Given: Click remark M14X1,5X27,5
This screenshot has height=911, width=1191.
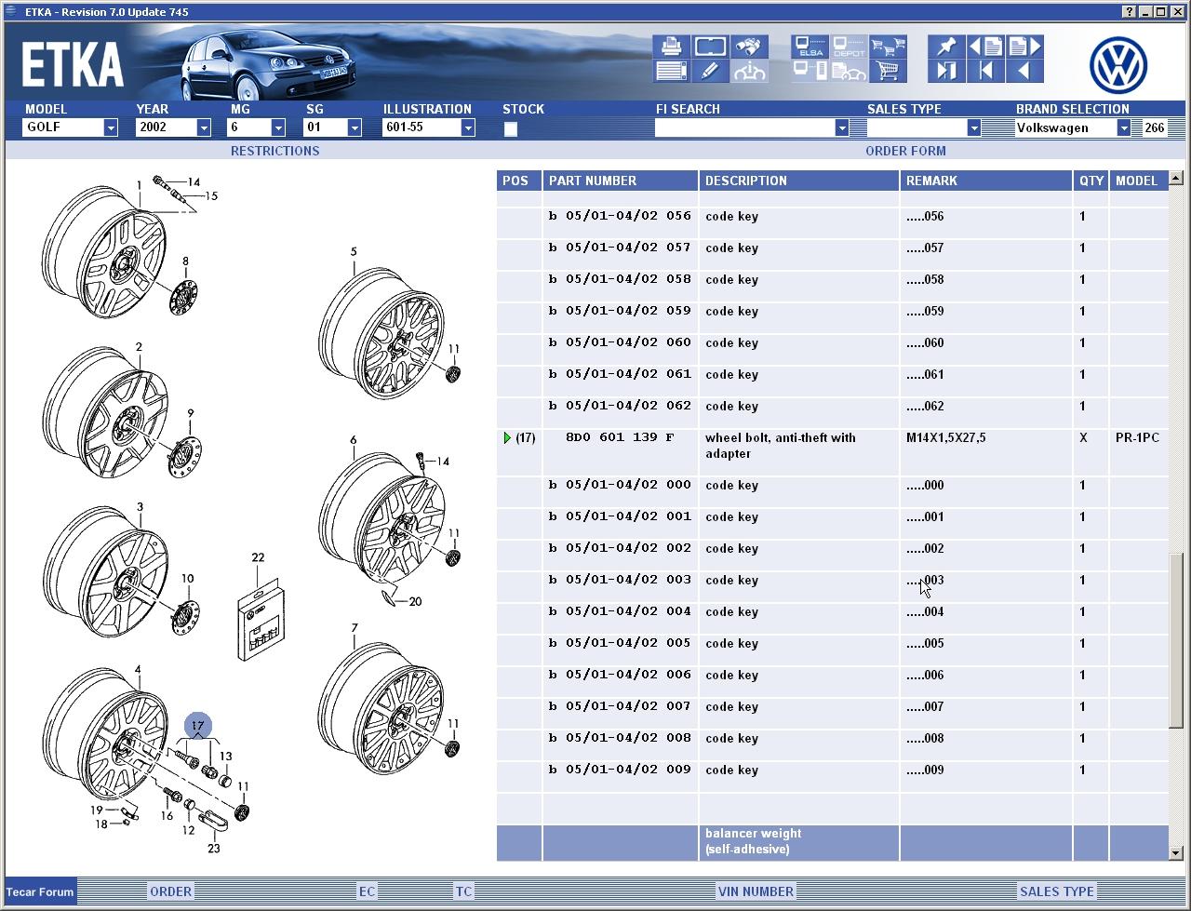Looking at the screenshot, I should [945, 437].
